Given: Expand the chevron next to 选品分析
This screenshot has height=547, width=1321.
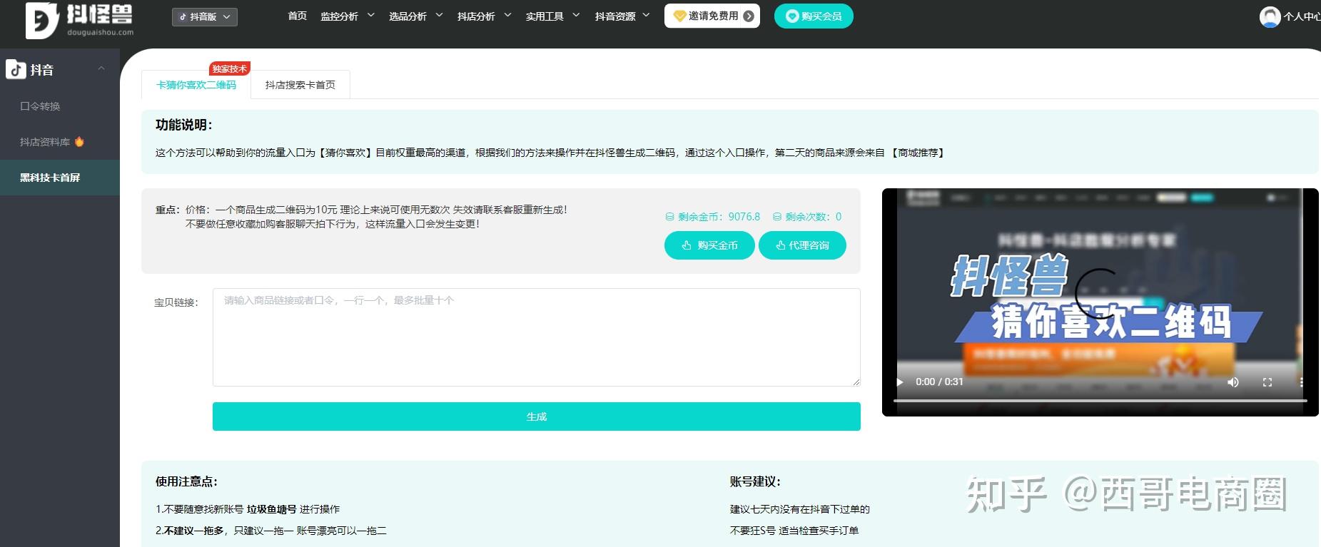Looking at the screenshot, I should [439, 15].
